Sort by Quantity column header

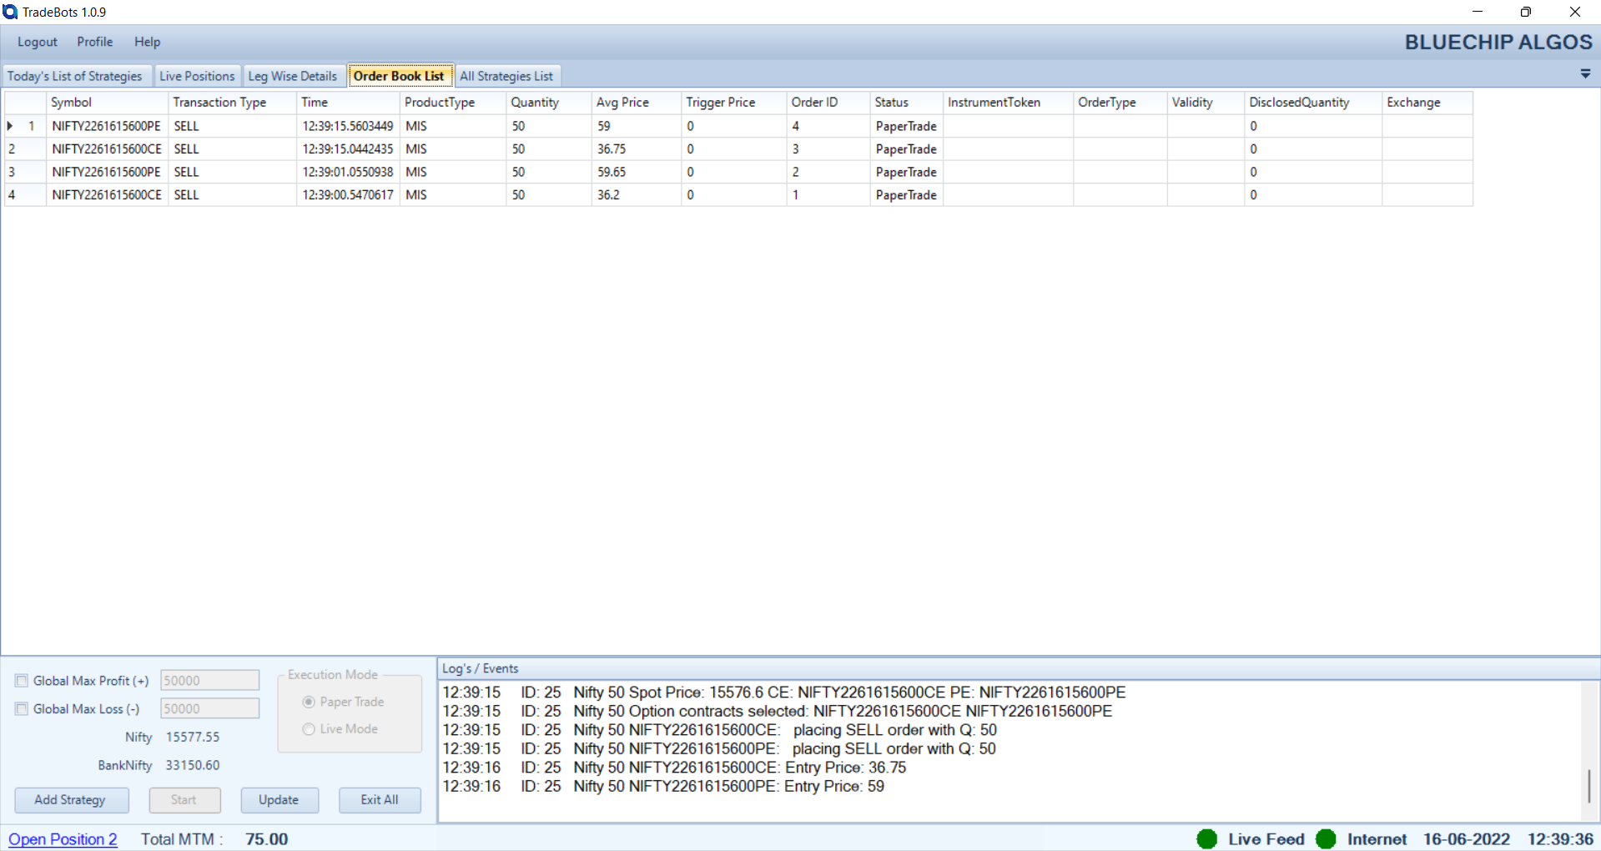tap(549, 103)
